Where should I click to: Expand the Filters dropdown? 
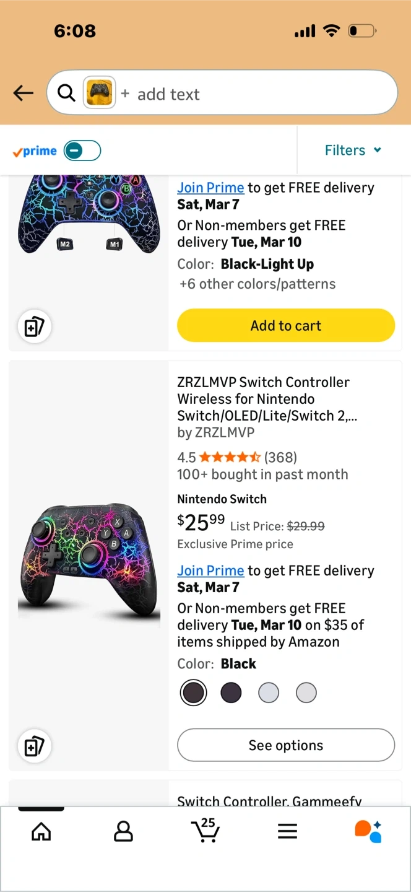coord(353,151)
